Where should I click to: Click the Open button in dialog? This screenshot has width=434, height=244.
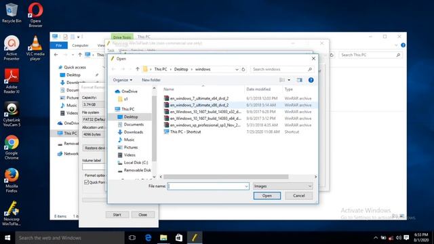(x=267, y=196)
